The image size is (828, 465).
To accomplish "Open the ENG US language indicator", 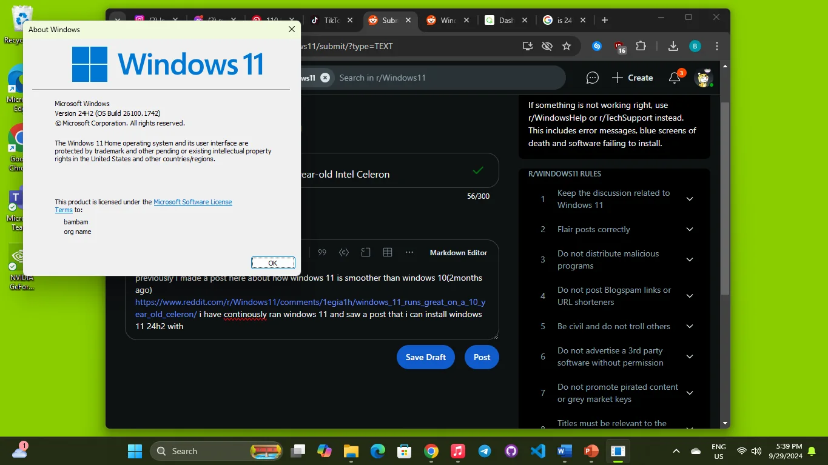I will [x=718, y=451].
